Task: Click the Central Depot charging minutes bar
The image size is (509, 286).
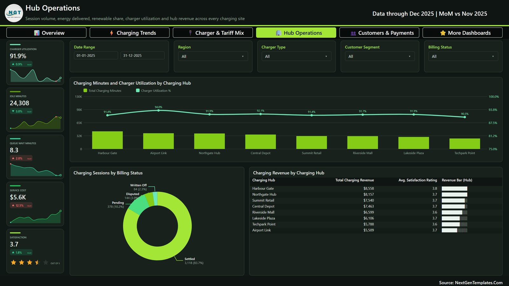Action: click(x=261, y=142)
